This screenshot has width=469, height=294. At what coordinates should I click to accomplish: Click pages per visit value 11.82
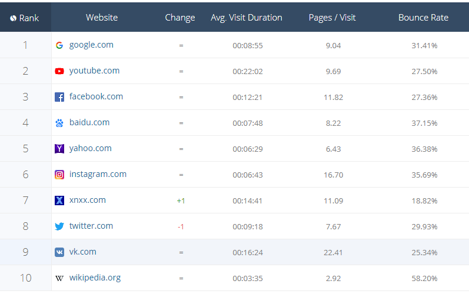pyautogui.click(x=333, y=98)
